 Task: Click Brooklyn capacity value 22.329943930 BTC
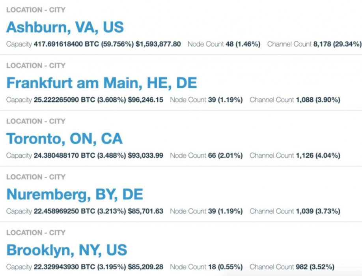pos(62,267)
